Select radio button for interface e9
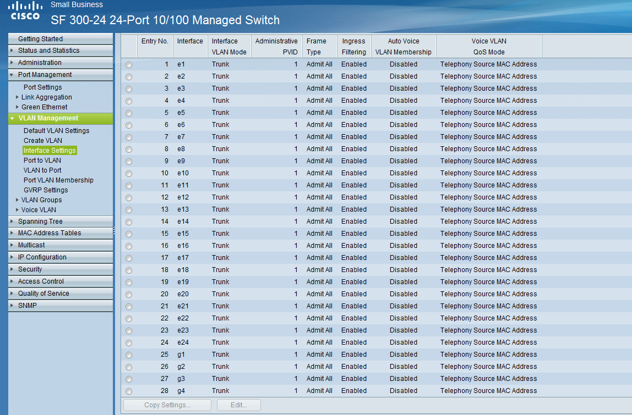This screenshot has width=632, height=415. point(129,162)
